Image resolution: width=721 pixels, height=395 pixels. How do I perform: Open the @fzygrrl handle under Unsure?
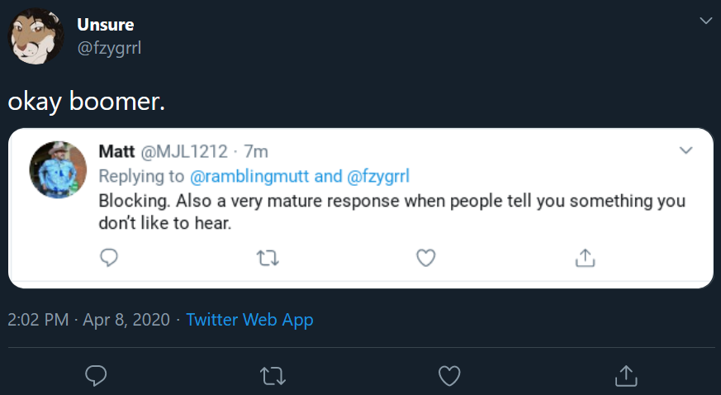pos(110,48)
